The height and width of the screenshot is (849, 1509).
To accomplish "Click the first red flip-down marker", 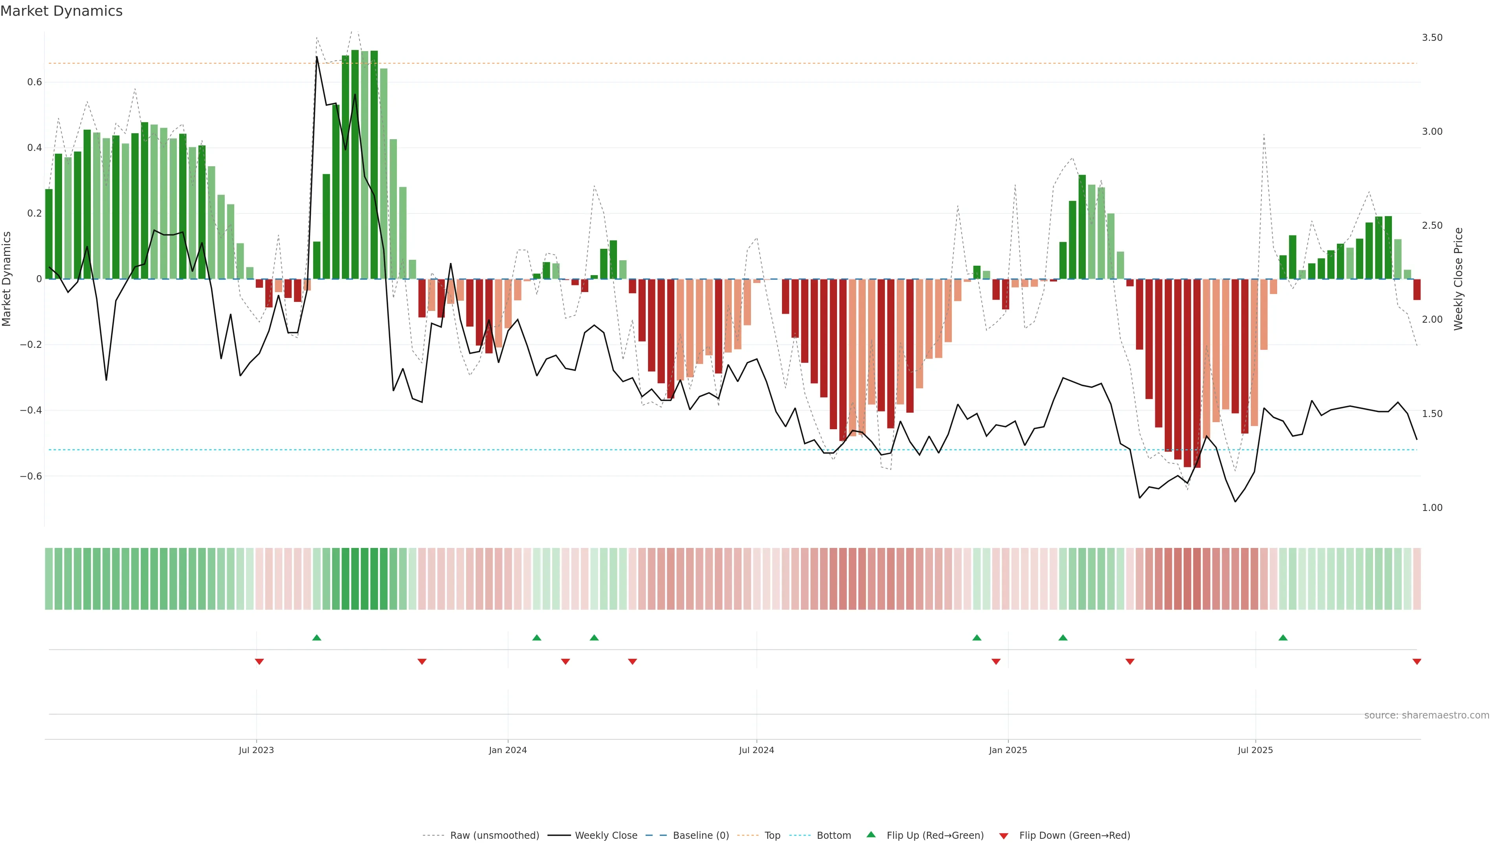I will pyautogui.click(x=259, y=662).
